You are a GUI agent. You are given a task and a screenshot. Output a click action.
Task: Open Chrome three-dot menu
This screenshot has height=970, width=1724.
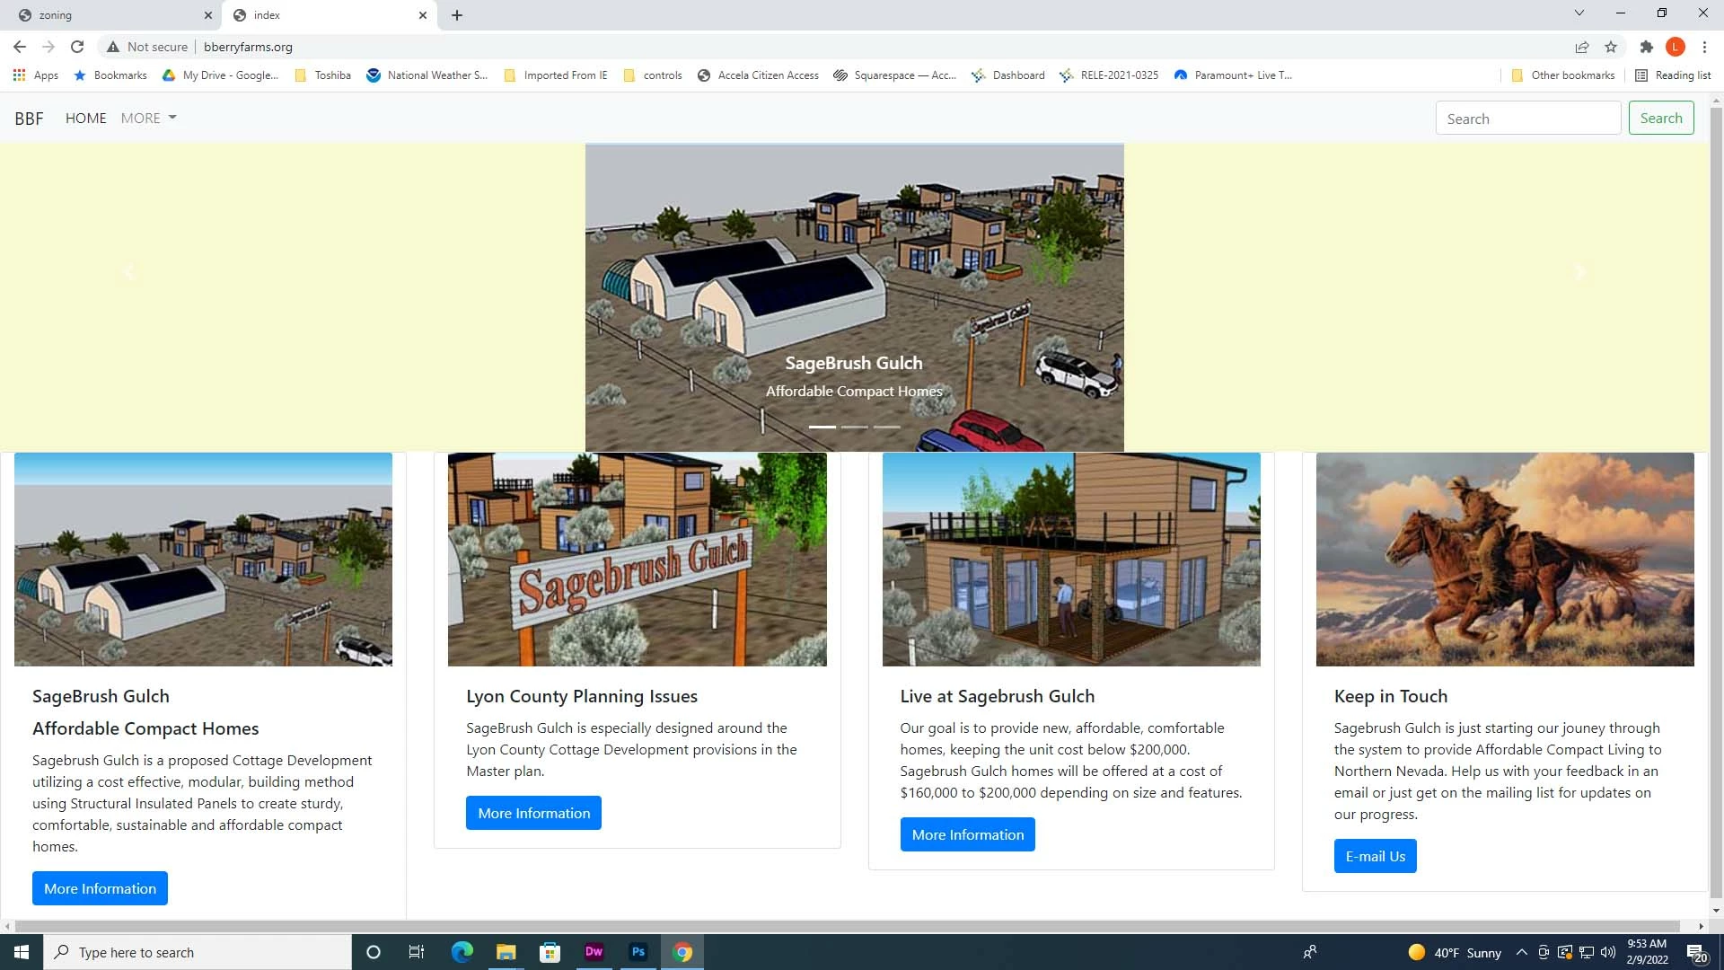point(1704,47)
